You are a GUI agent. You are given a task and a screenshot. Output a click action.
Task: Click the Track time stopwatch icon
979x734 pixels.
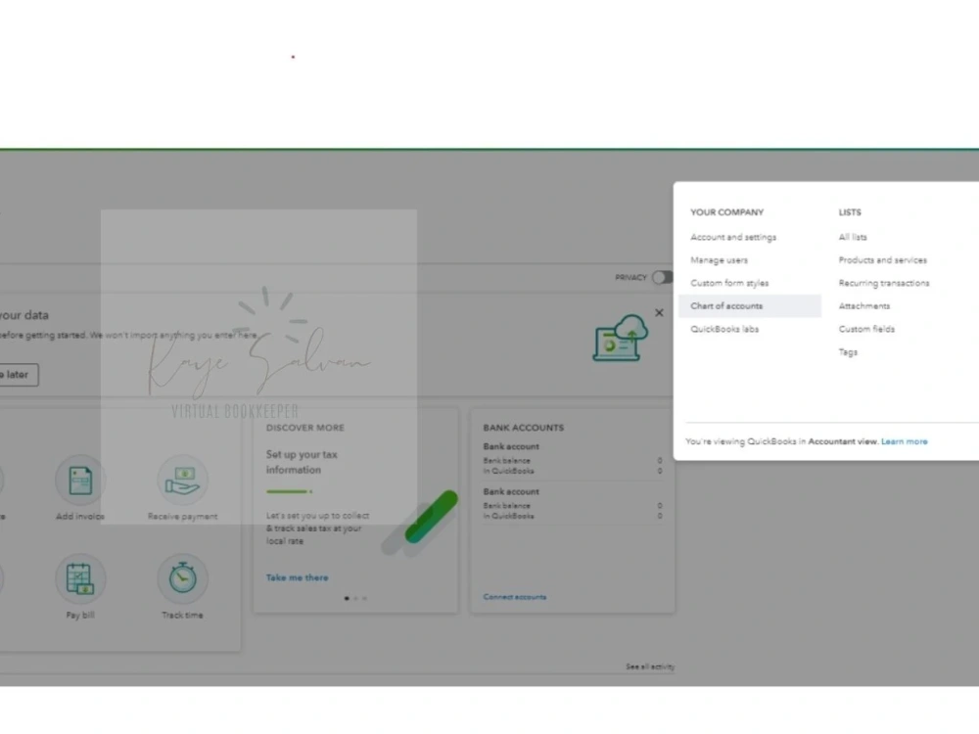[182, 578]
